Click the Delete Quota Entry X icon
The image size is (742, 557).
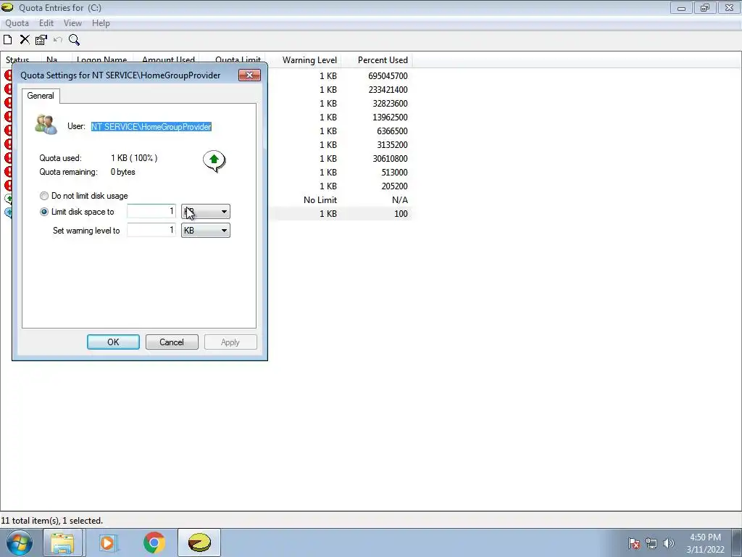(x=25, y=40)
